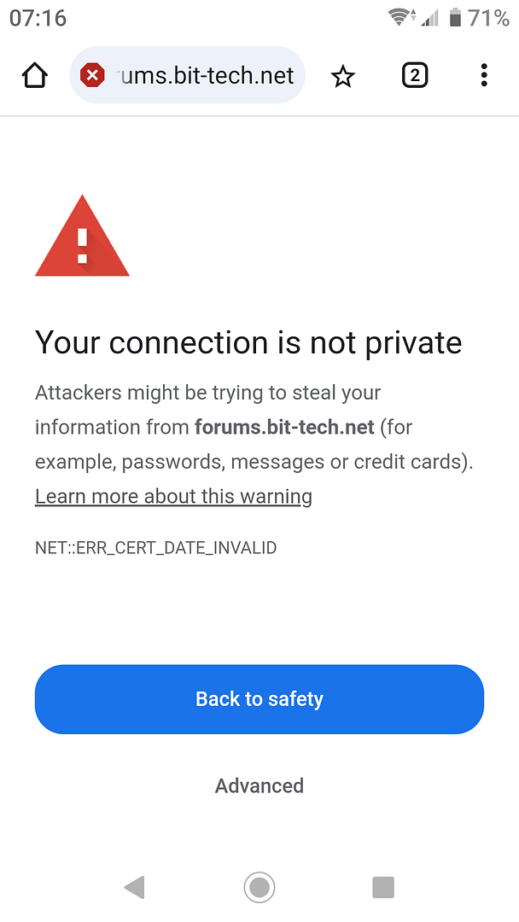Tap the mobile signal strength icon
Image resolution: width=519 pixels, height=922 pixels.
click(430, 18)
